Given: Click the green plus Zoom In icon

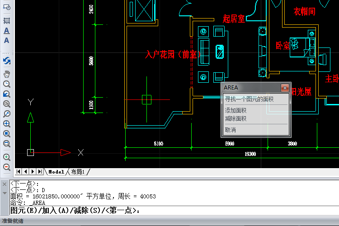Looking at the screenshot, I should [7, 157].
